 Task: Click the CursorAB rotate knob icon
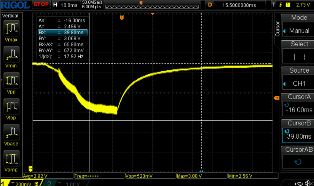pyautogui.click(x=298, y=162)
